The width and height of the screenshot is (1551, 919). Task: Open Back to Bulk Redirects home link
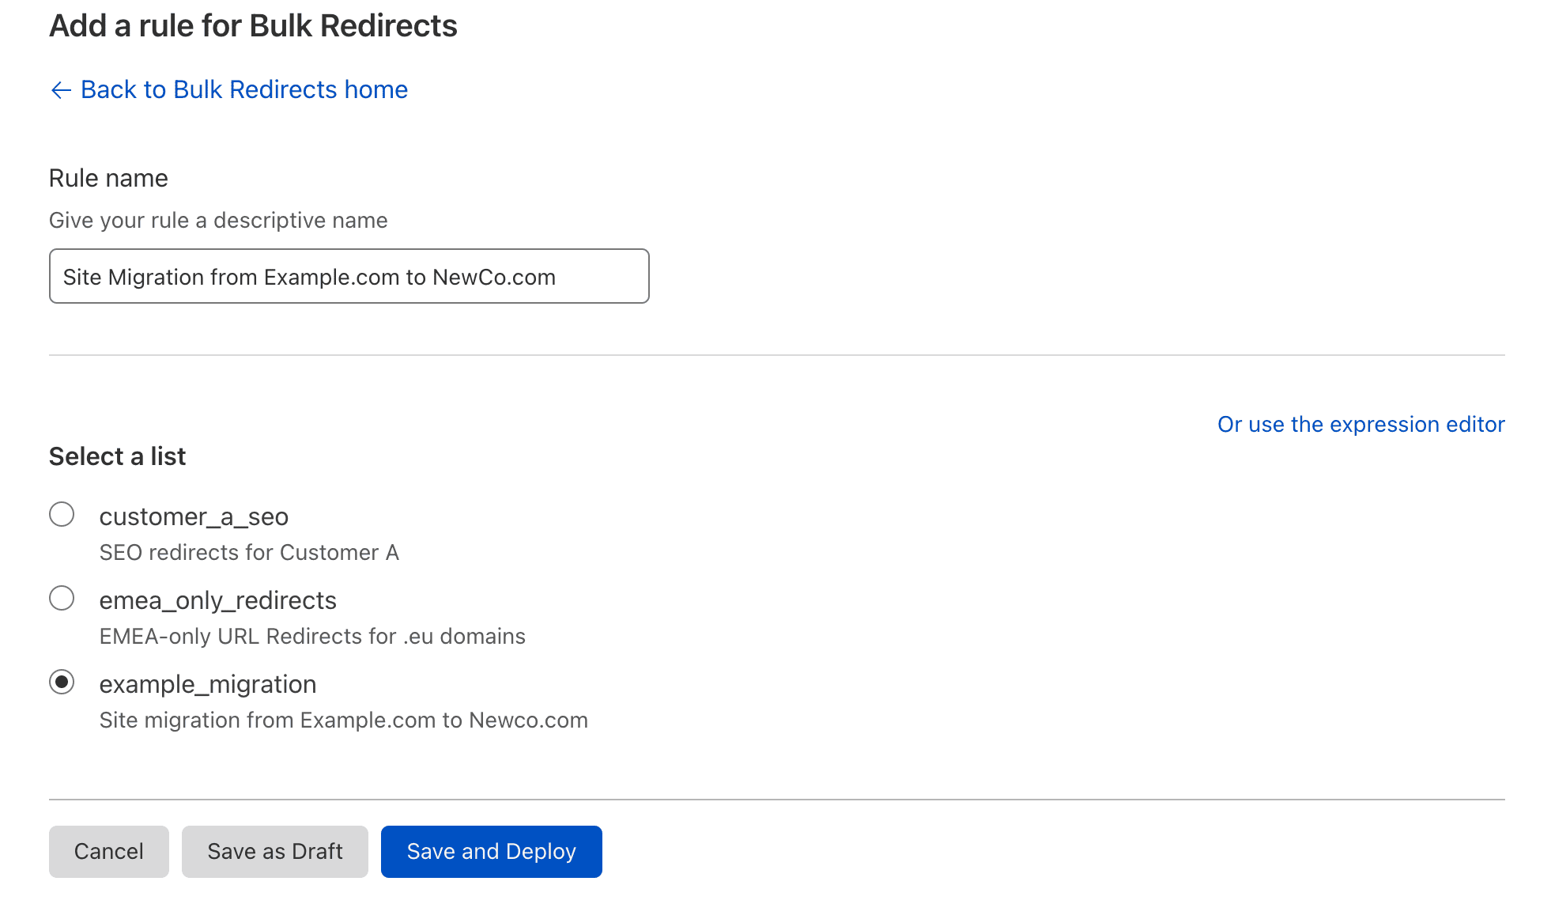pos(243,89)
